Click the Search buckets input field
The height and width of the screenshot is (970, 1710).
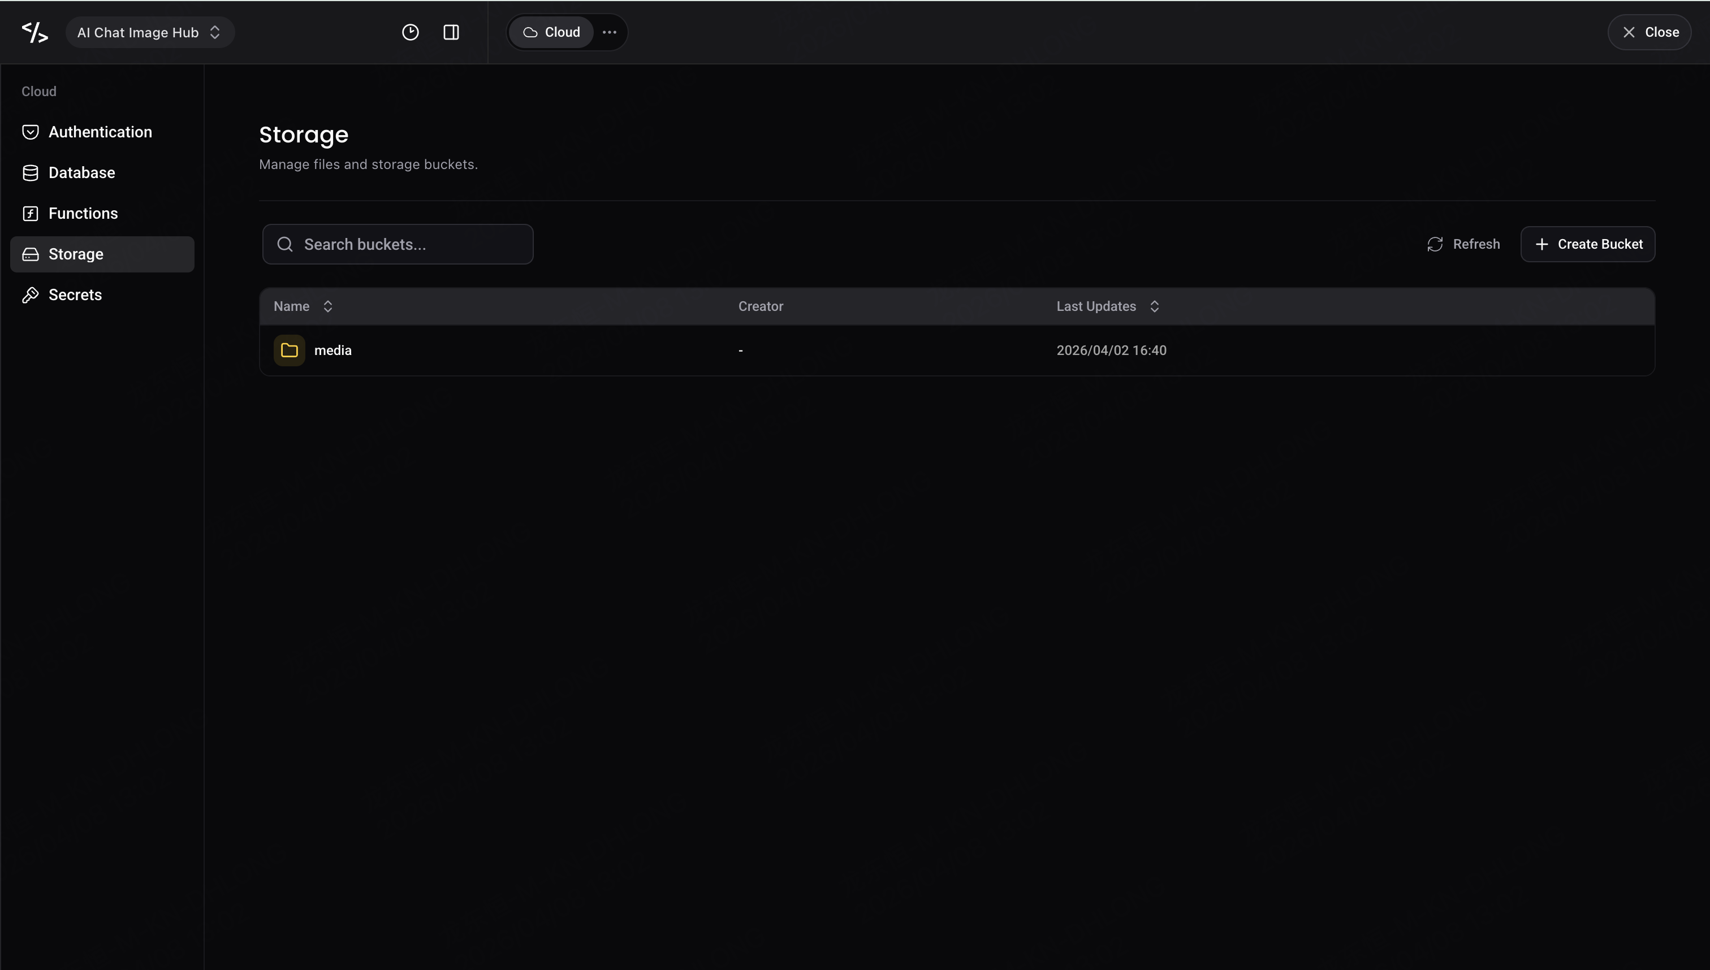(x=398, y=244)
